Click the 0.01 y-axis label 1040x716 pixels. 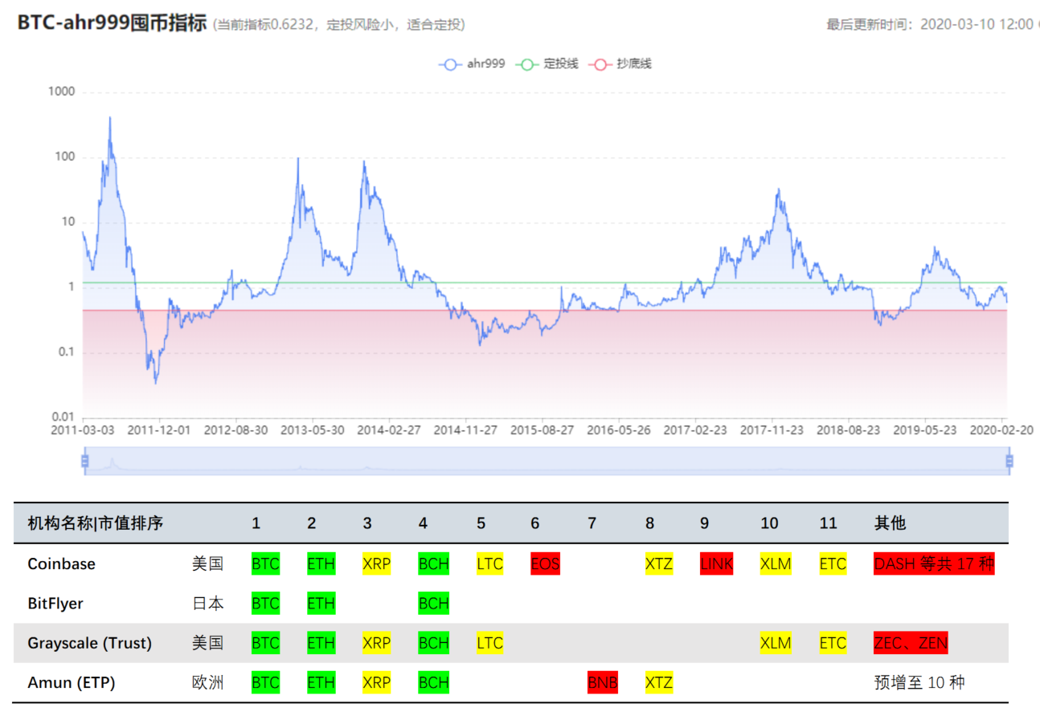[x=63, y=417]
